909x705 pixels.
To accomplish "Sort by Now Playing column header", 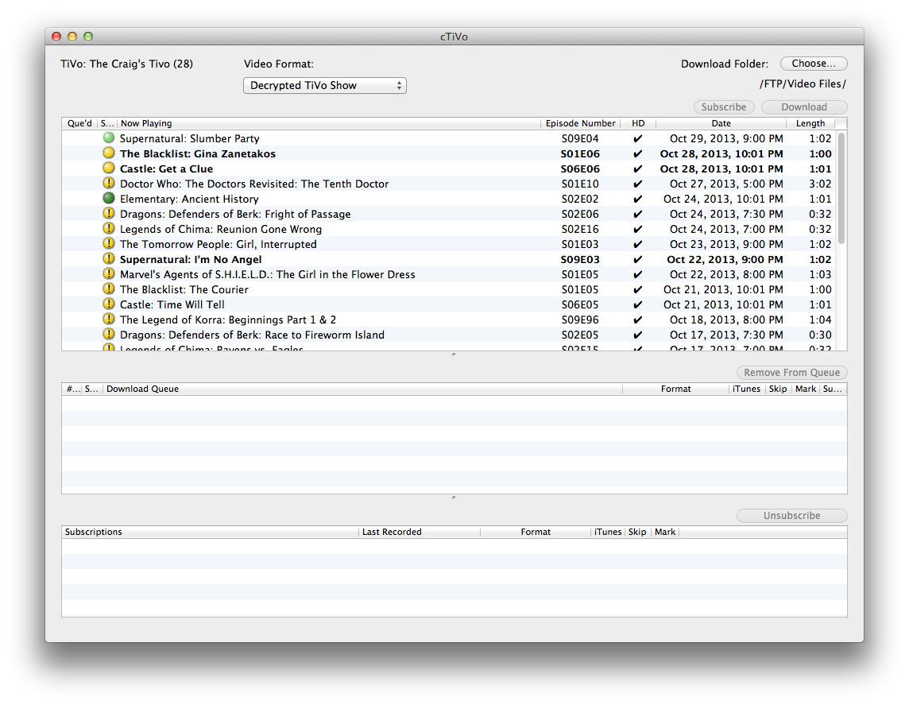I will (329, 123).
